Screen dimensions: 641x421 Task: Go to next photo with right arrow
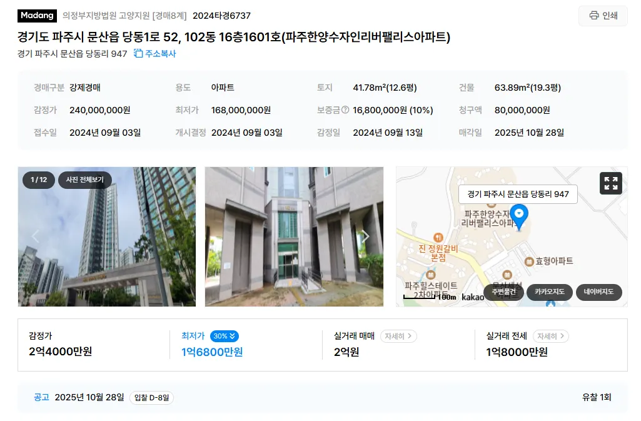tap(365, 236)
